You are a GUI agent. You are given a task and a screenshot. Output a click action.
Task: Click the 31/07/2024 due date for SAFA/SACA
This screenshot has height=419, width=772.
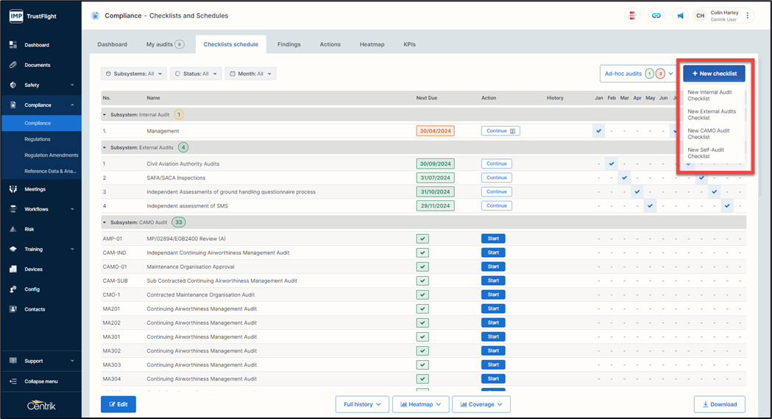[435, 178]
